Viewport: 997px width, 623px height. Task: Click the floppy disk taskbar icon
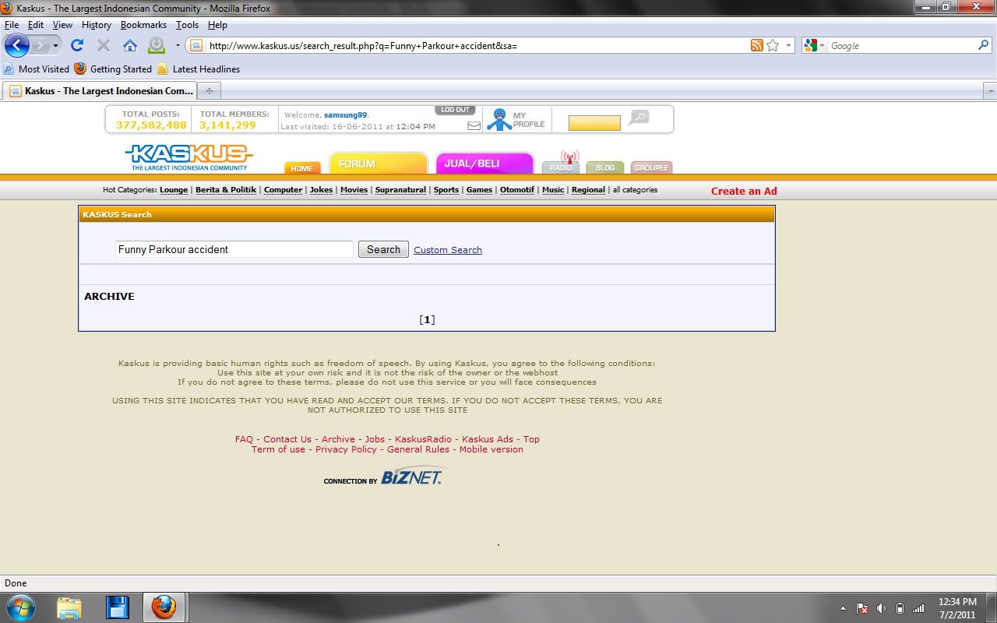117,607
